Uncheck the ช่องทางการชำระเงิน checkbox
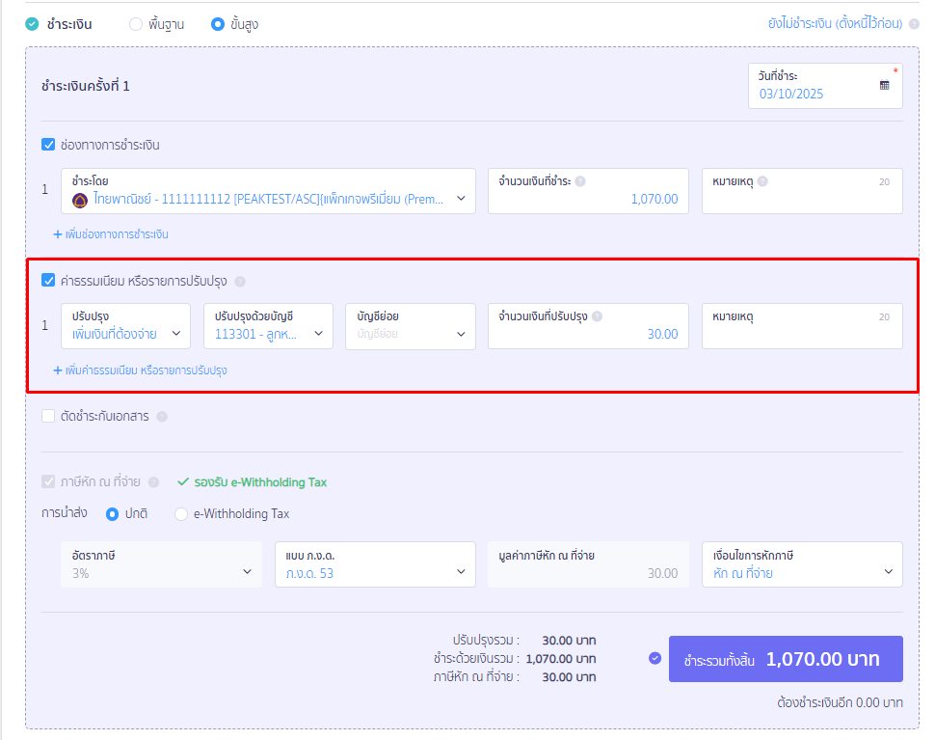The width and height of the screenshot is (935, 740). (x=48, y=145)
